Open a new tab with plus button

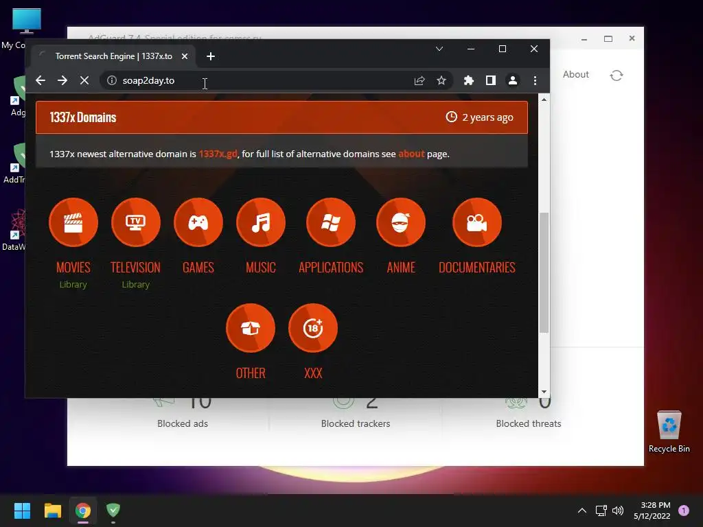click(211, 56)
